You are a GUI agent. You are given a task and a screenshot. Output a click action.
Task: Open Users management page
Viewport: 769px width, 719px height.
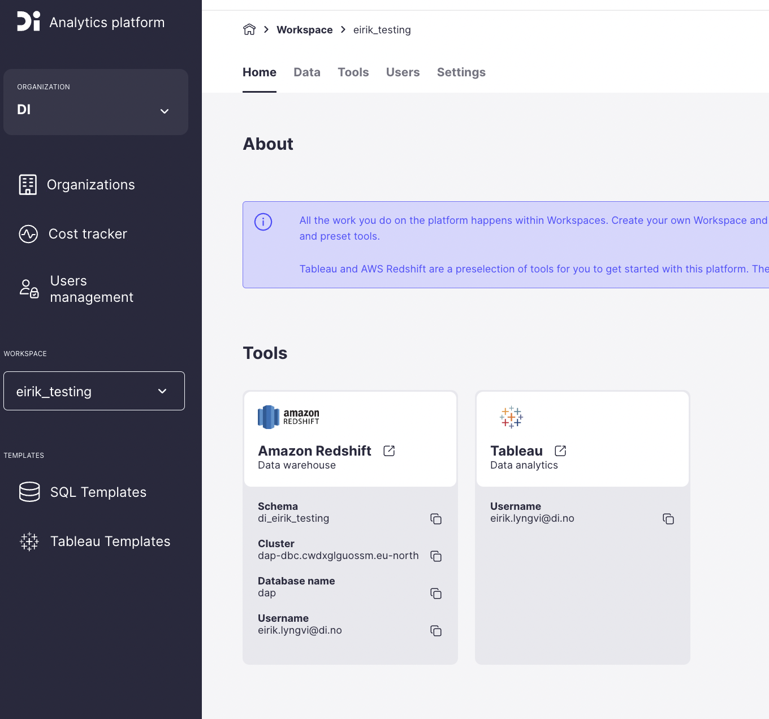92,289
